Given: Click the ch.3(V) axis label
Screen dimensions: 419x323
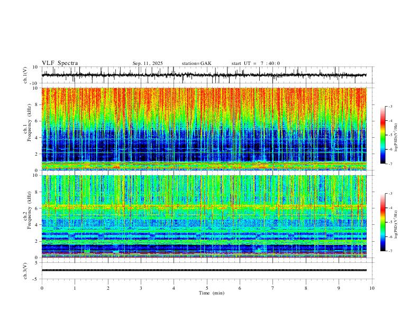Looking at the screenshot, I should point(25,271).
